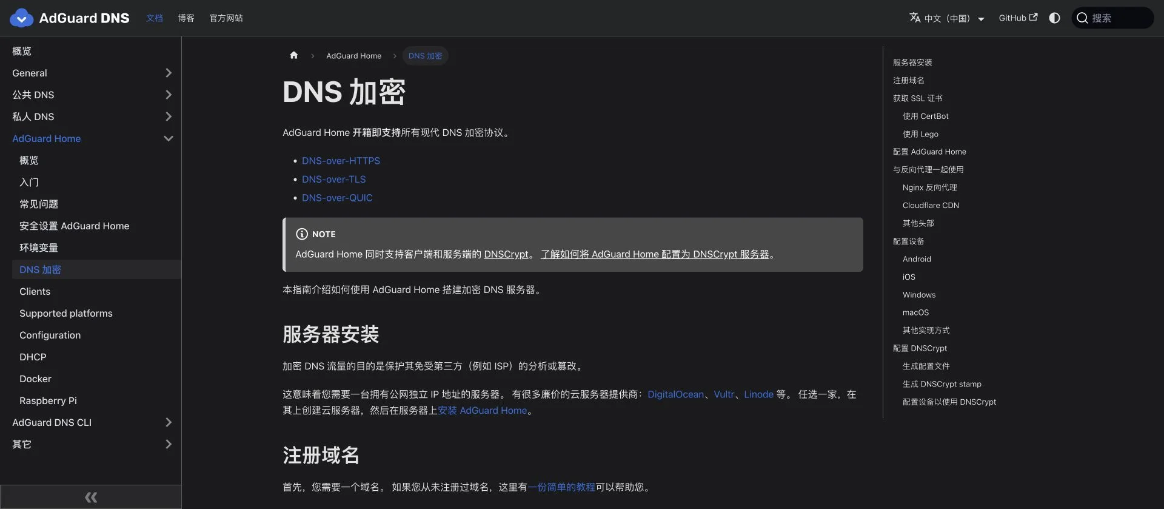Jump to Windows in contents
Viewport: 1164px width, 509px height.
tap(919, 295)
